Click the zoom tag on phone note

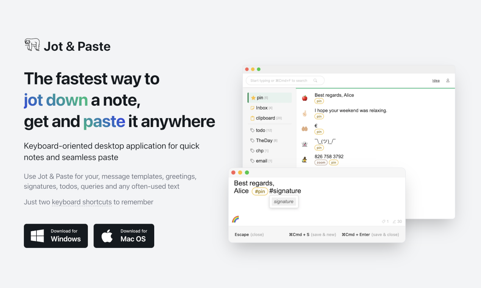(321, 163)
